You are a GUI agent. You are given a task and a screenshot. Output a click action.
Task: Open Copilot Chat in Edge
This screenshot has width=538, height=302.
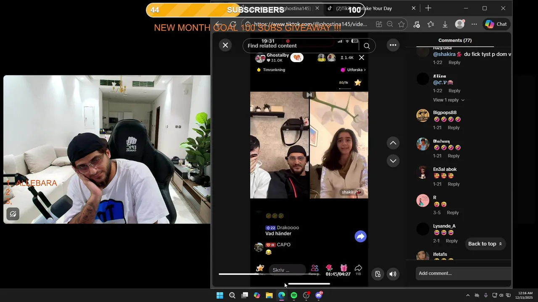click(496, 24)
